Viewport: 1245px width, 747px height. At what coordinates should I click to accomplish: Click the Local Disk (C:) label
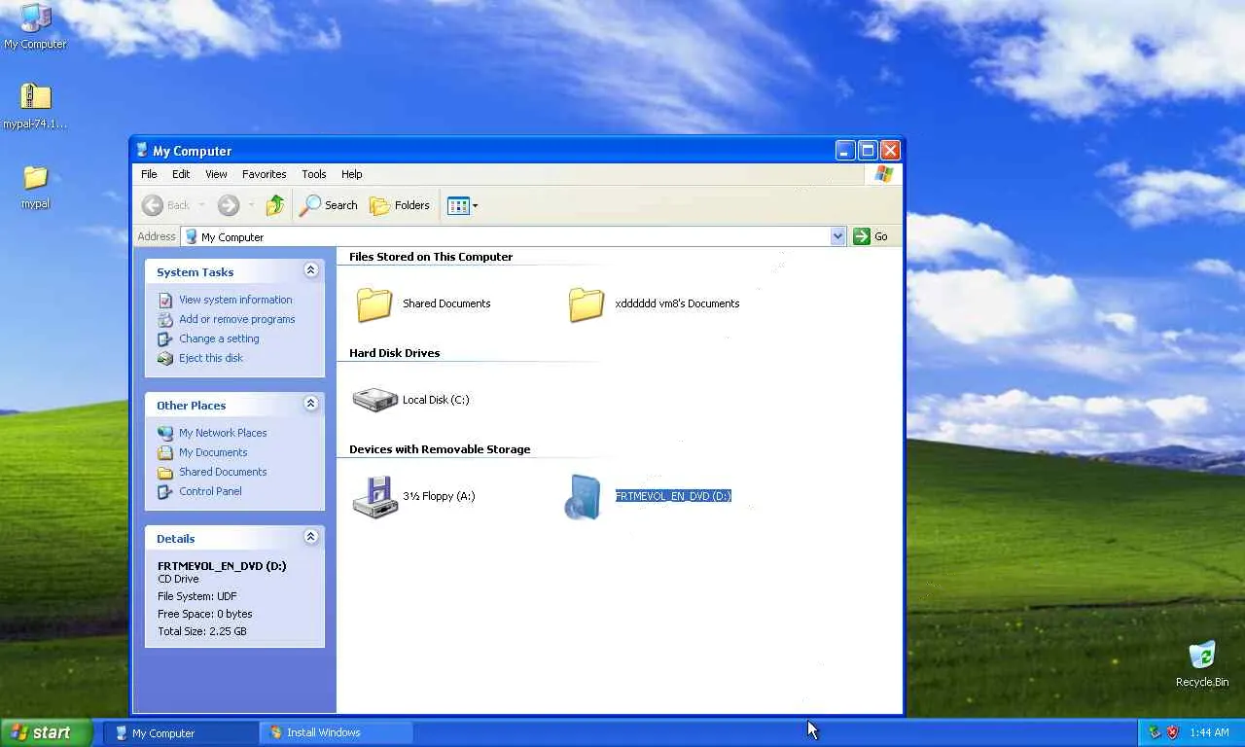pos(436,400)
